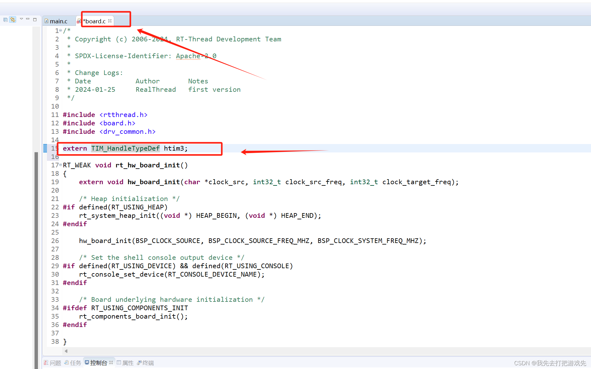Image resolution: width=591 pixels, height=369 pixels.
Task: Click the blue change marker beside line 15
Action: 45,148
